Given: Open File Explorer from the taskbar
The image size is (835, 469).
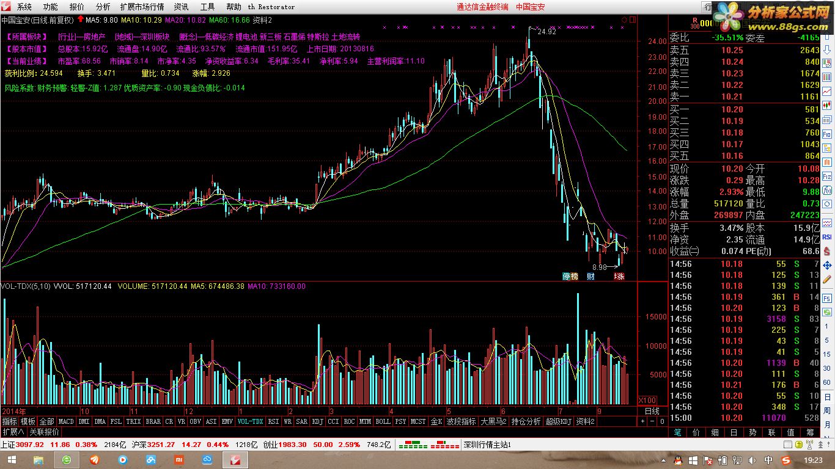Looking at the screenshot, I should [38, 460].
